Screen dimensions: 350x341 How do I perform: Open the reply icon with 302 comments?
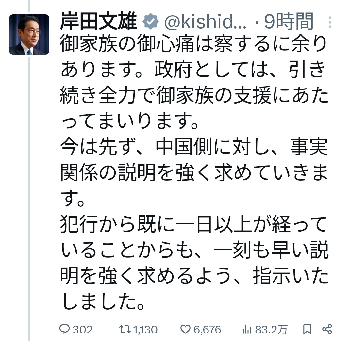pyautogui.click(x=65, y=329)
